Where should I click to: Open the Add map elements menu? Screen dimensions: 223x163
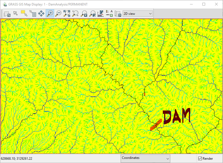point(109,13)
